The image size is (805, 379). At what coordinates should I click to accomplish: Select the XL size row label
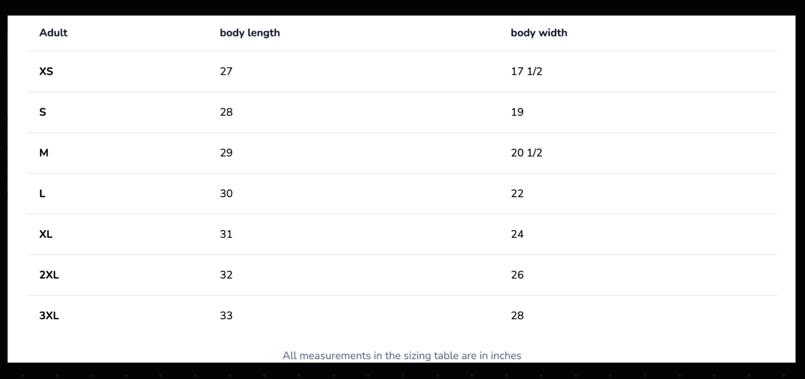pos(46,234)
